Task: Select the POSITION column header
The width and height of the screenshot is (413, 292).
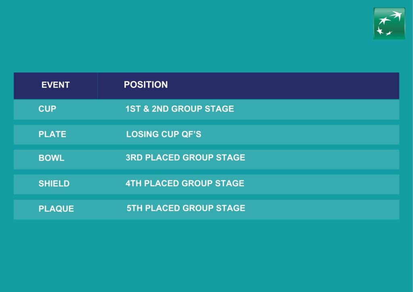Action: tap(146, 85)
